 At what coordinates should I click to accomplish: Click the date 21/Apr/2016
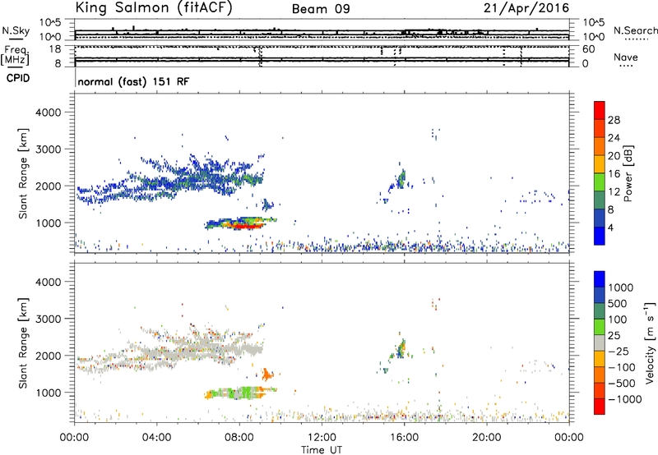pyautogui.click(x=526, y=8)
